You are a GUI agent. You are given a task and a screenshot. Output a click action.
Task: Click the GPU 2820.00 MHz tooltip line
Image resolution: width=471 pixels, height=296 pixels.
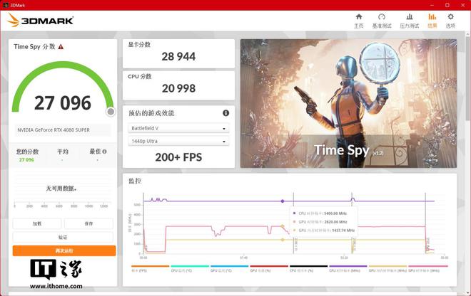tap(320, 222)
